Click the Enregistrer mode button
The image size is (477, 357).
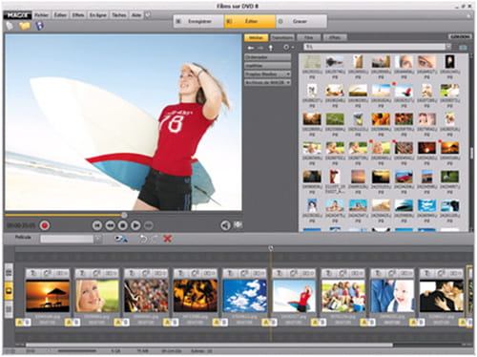[x=199, y=21]
